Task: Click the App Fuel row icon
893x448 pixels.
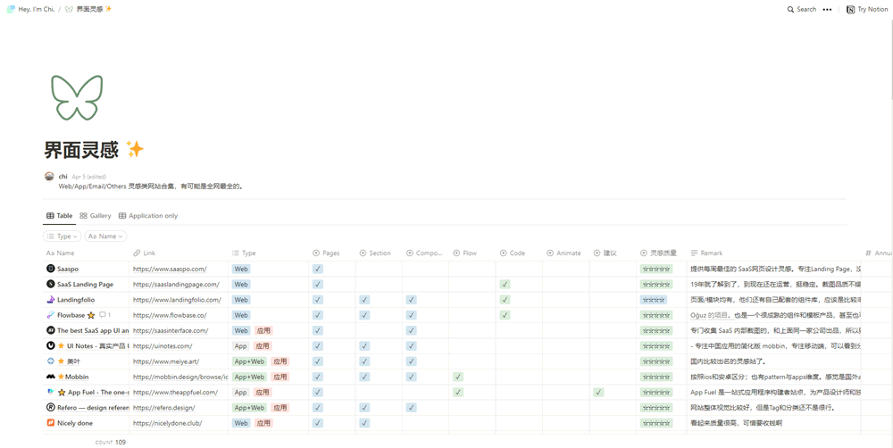Action: pos(51,392)
